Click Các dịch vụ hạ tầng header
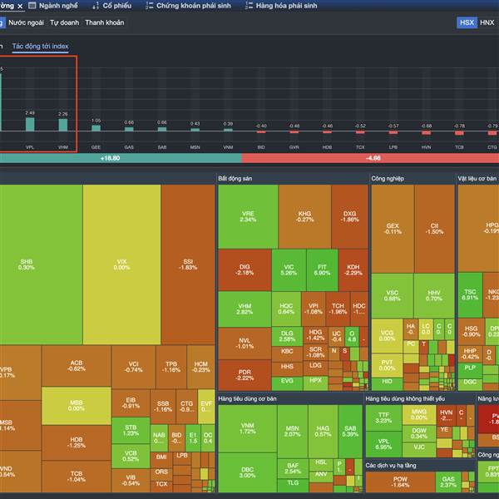Image resolution: width=499 pixels, height=499 pixels. [391, 466]
